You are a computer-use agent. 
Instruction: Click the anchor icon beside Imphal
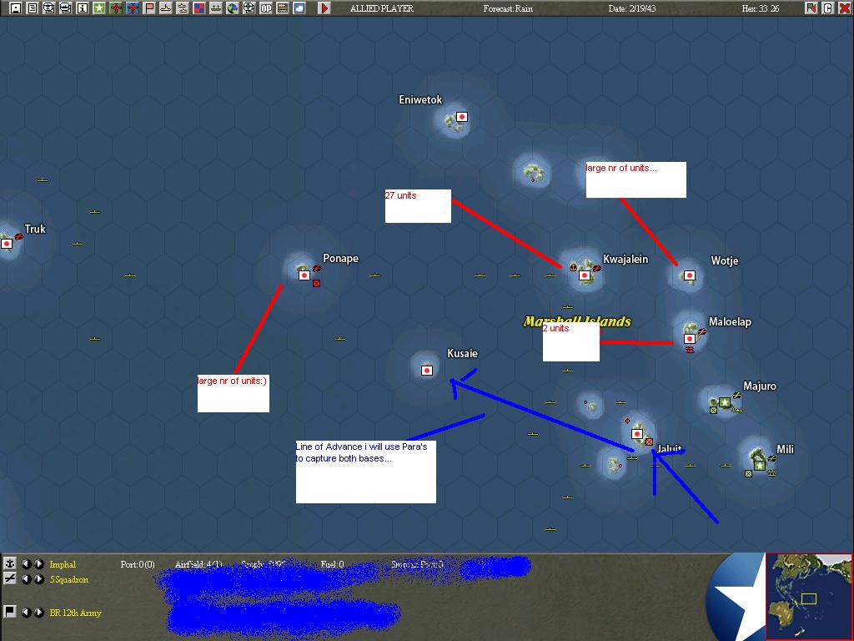9,564
